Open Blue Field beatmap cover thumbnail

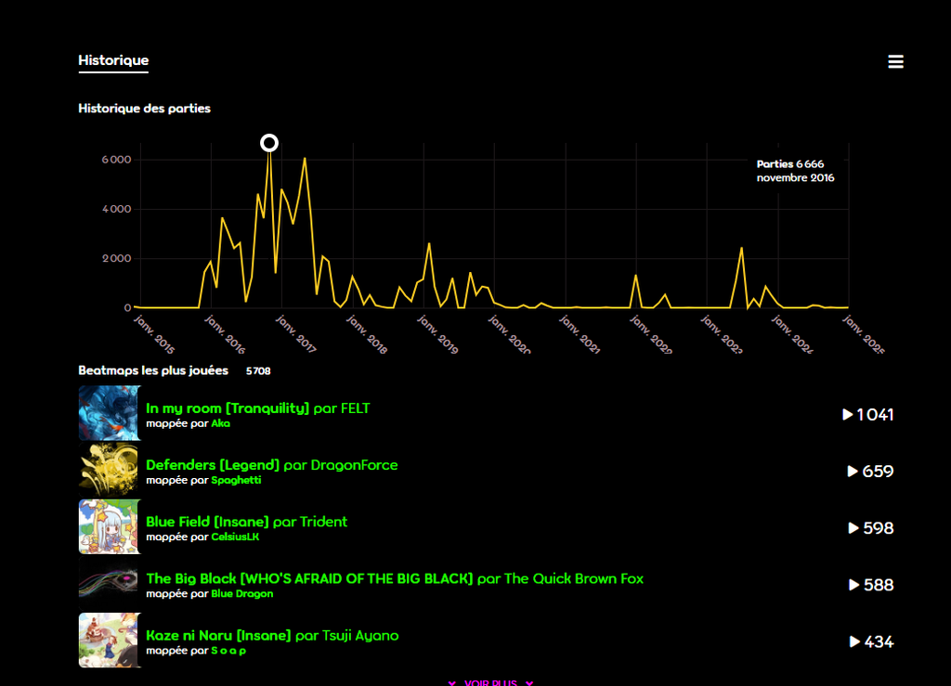point(109,526)
